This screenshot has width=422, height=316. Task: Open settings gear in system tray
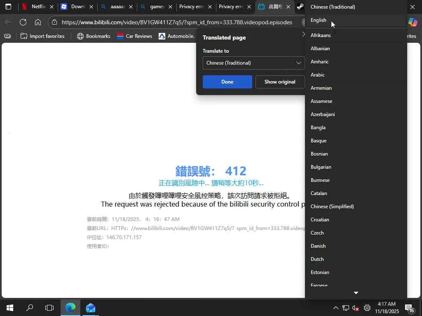coord(367,308)
